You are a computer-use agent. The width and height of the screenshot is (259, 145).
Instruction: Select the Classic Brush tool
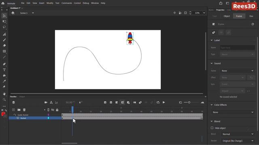[x=4, y=40]
